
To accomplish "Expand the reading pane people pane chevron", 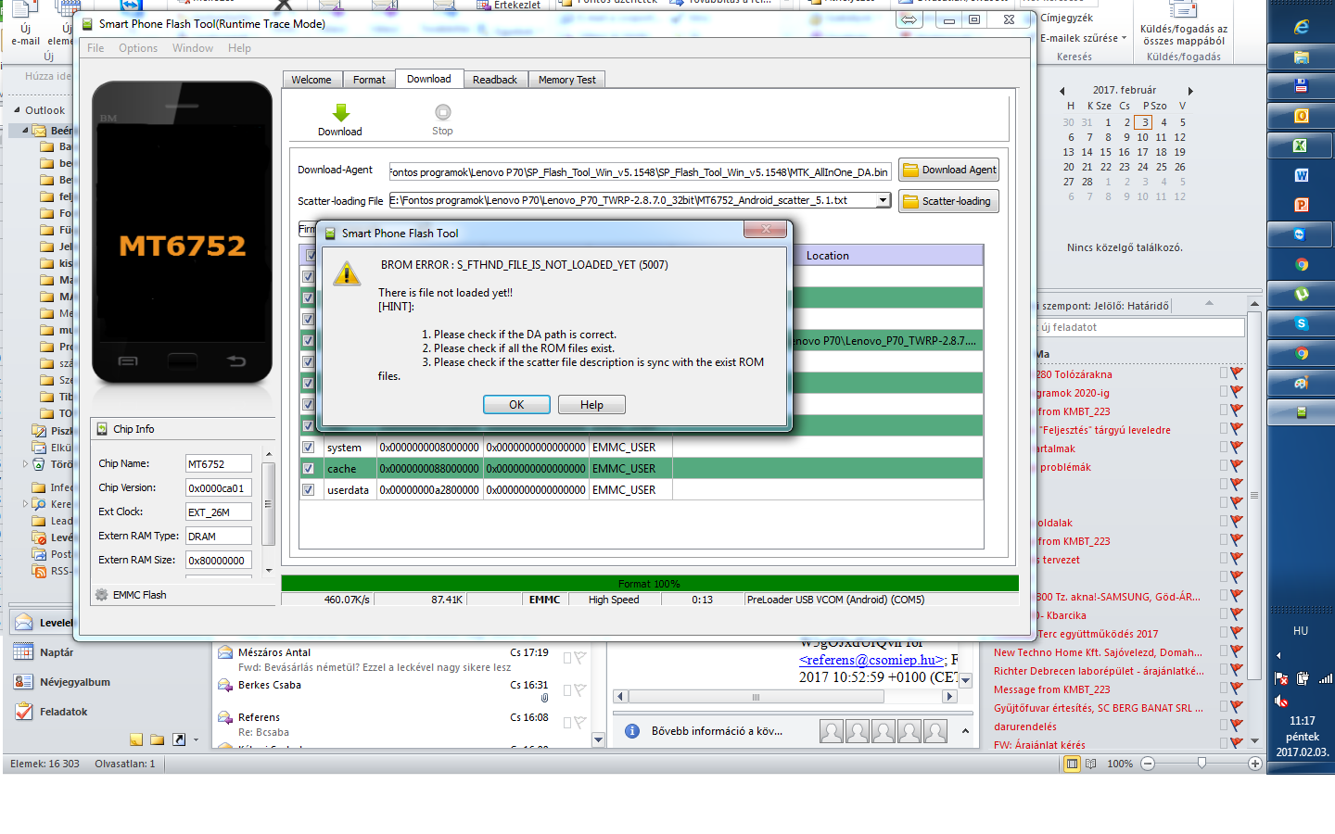I will pyautogui.click(x=965, y=731).
